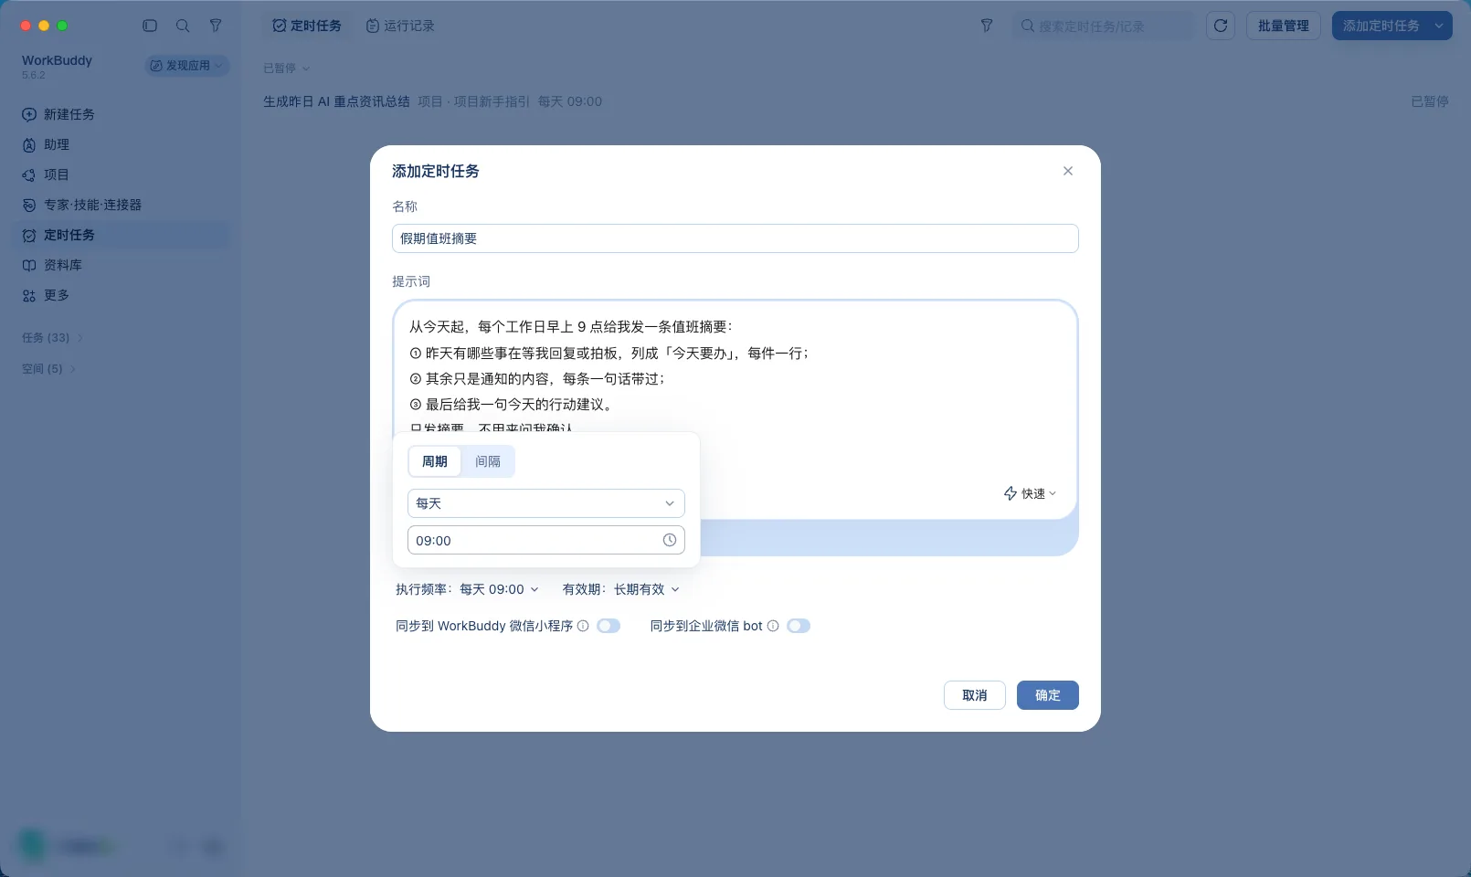Image resolution: width=1471 pixels, height=877 pixels.
Task: Click the 搜索定时任务/记录 search box
Action: [1103, 26]
